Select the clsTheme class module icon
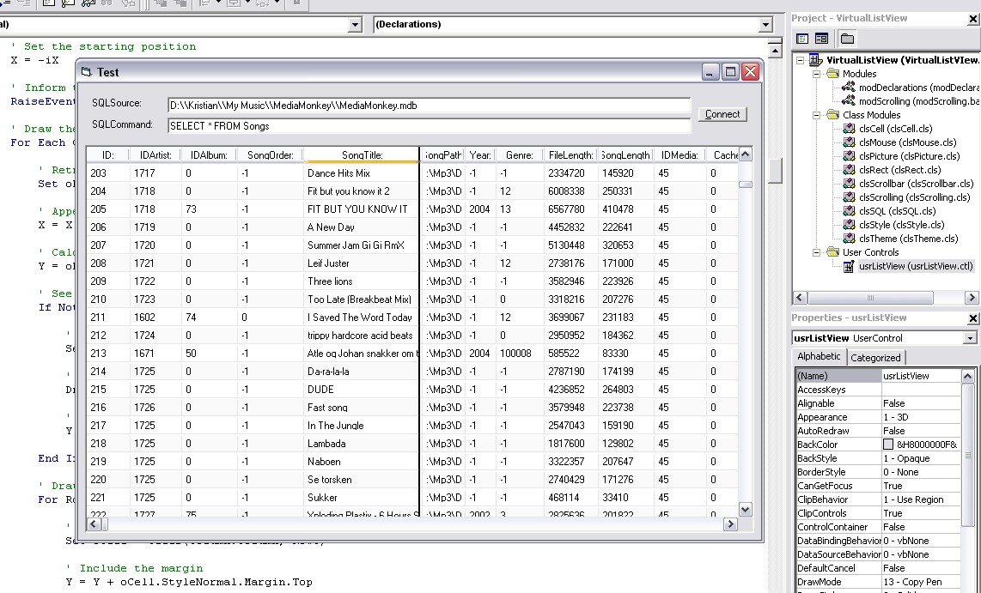The height and width of the screenshot is (593, 981). pyautogui.click(x=850, y=239)
